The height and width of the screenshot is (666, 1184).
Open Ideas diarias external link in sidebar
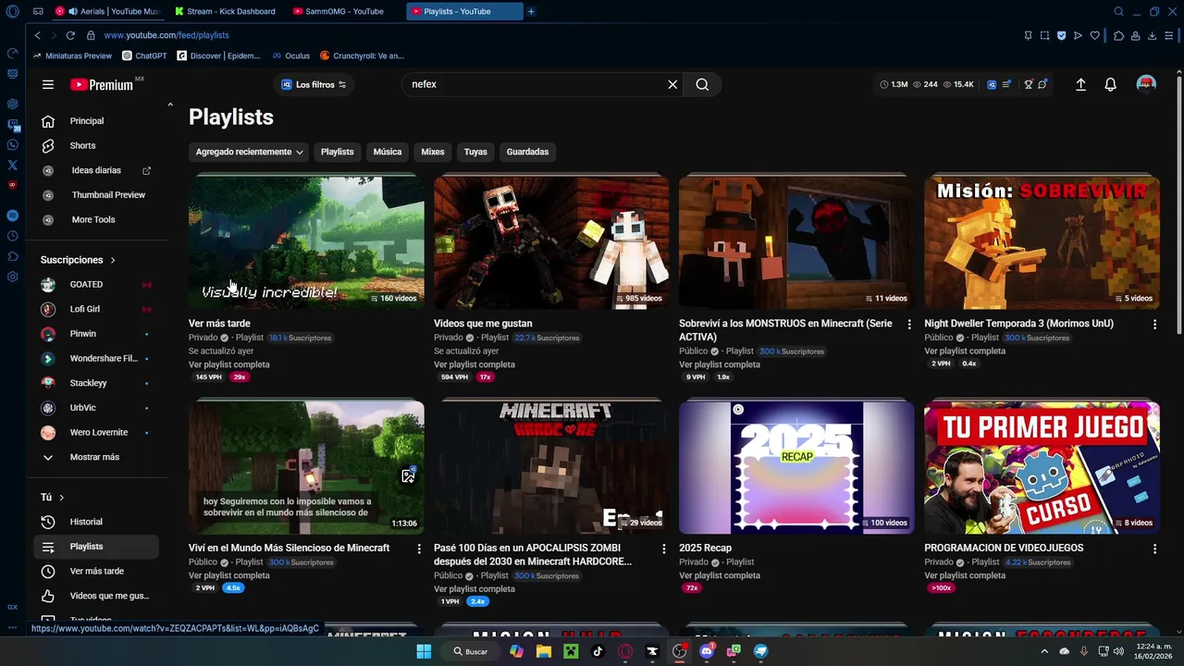coord(146,170)
